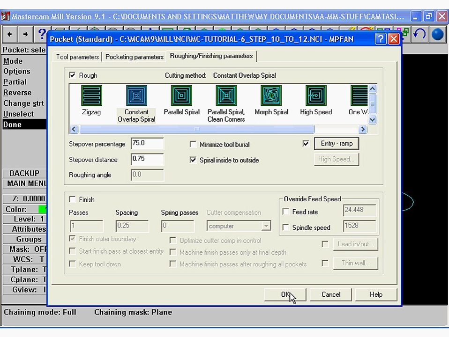The image size is (449, 337).
Task: Select the Roughing/Finishing parameters tab
Action: [211, 56]
